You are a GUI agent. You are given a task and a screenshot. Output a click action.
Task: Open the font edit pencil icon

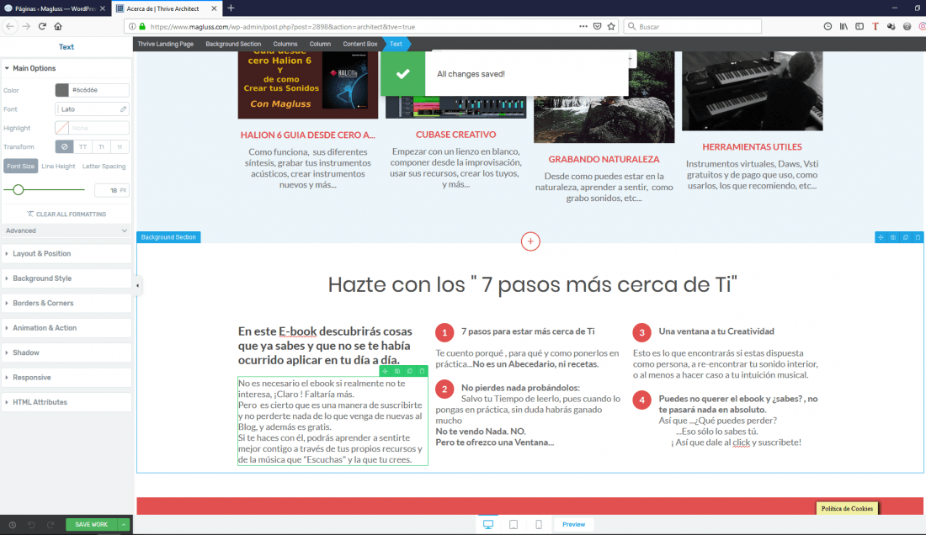123,109
